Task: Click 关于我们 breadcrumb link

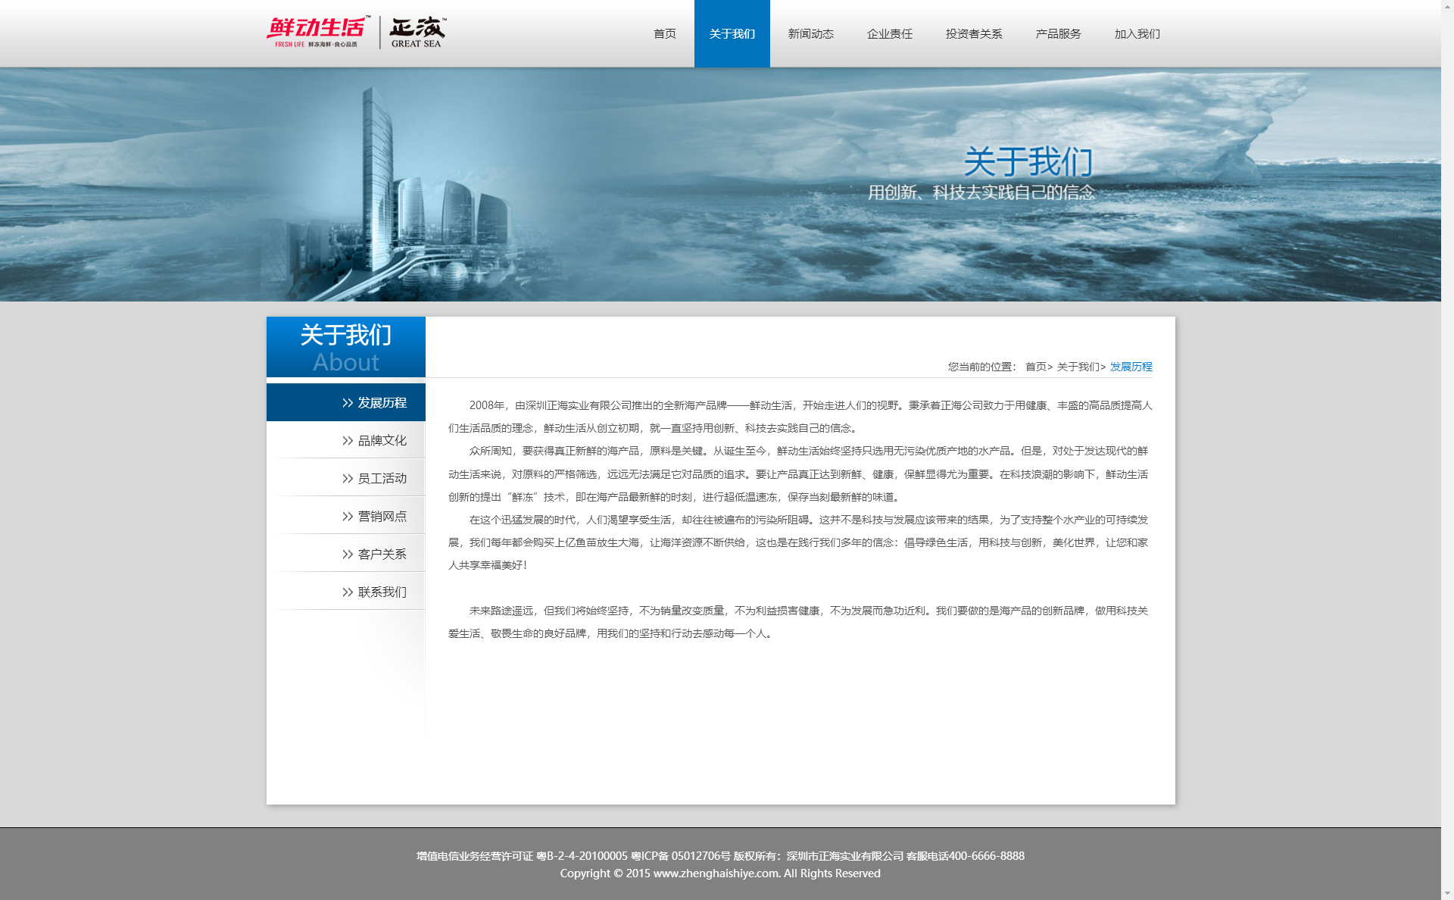Action: click(x=1078, y=367)
